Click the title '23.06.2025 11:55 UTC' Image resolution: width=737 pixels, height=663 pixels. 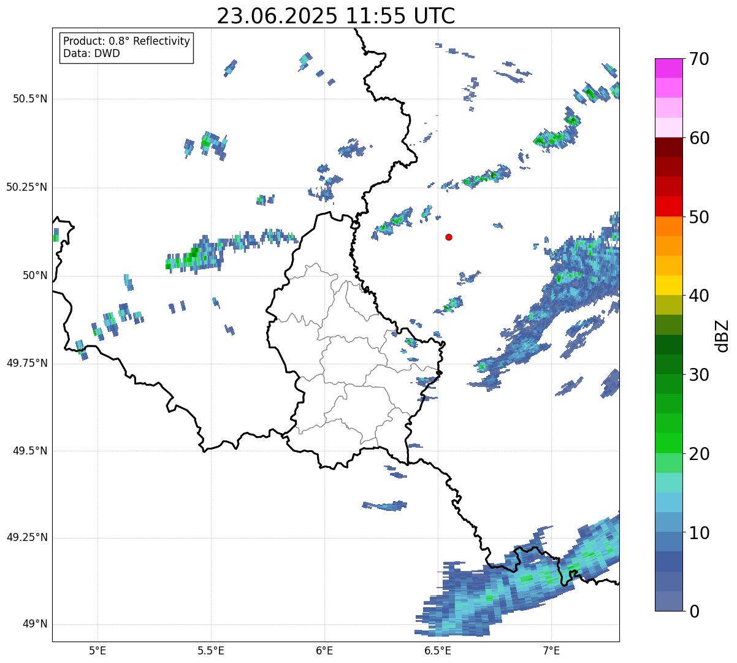336,16
